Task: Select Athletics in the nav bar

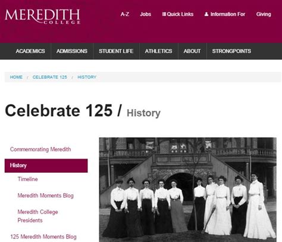Action: pyautogui.click(x=158, y=51)
